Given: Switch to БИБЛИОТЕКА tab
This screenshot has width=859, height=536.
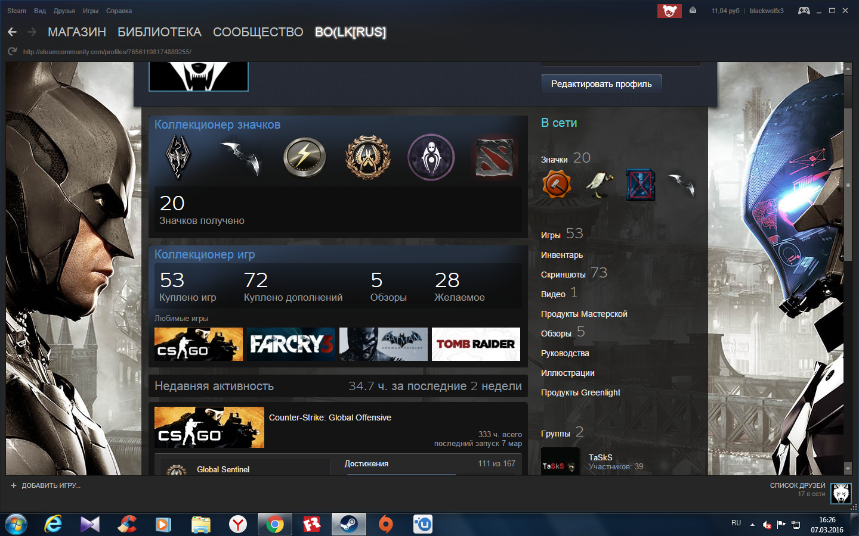Looking at the screenshot, I should [x=159, y=32].
